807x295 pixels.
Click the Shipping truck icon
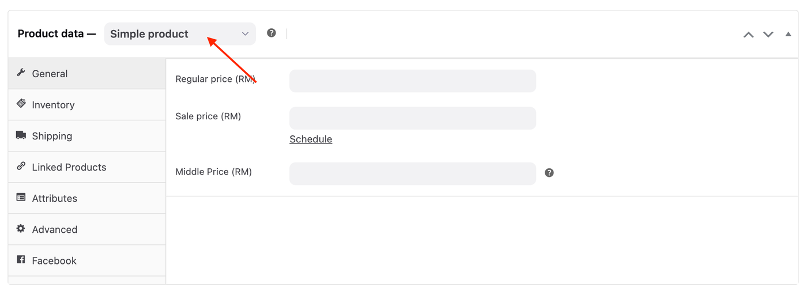pos(21,135)
